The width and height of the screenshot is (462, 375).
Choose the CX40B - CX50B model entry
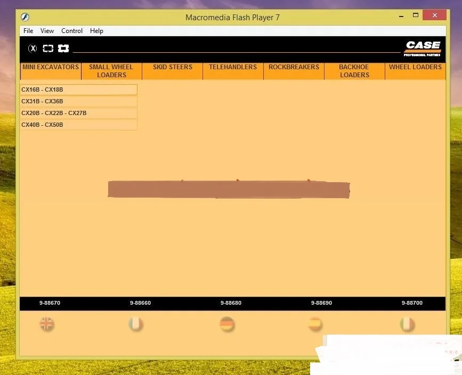point(78,125)
